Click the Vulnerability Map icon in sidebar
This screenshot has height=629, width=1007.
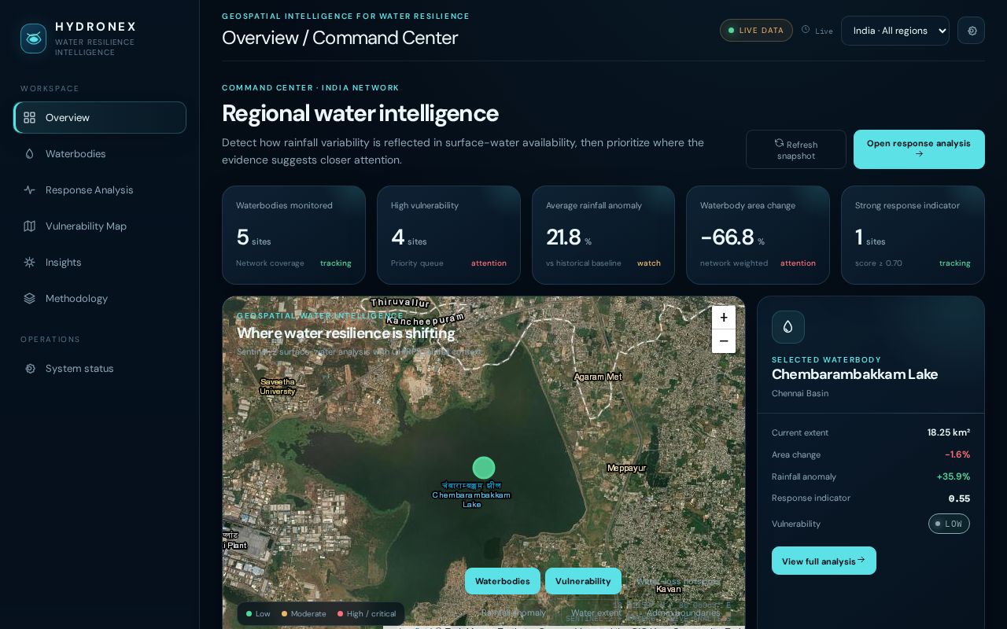click(30, 226)
